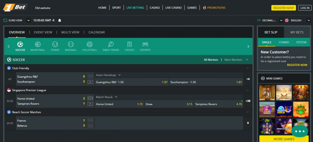Select the Baseball sport icon
Viewport: 313px width, 142px height.
71,44
